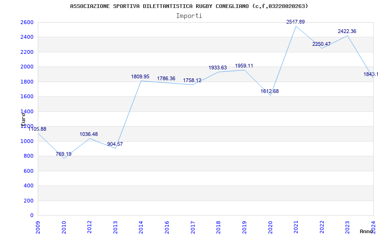Select the 2012 x-axis year label

point(90,228)
